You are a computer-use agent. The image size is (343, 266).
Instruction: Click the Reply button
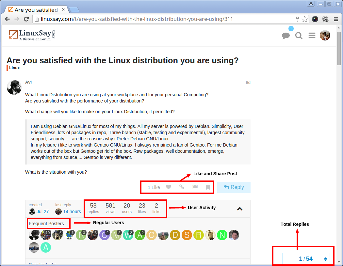[234, 187]
